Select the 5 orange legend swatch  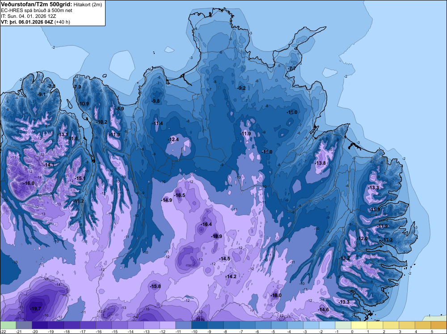(x=439, y=325)
